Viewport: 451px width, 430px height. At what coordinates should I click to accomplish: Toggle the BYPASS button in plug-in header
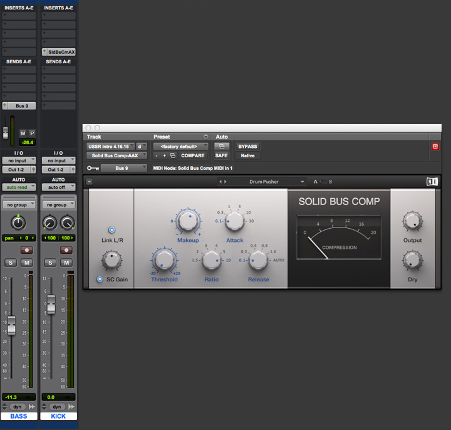247,147
